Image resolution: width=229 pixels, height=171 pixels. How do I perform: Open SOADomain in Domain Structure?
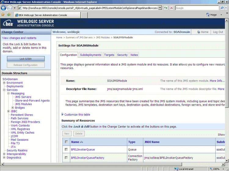tap(10, 79)
